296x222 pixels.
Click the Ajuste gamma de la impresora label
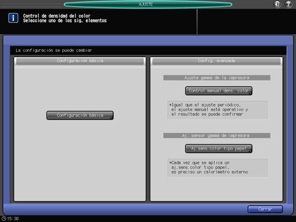coord(216,78)
